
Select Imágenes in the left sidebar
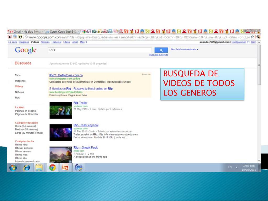point(20,81)
